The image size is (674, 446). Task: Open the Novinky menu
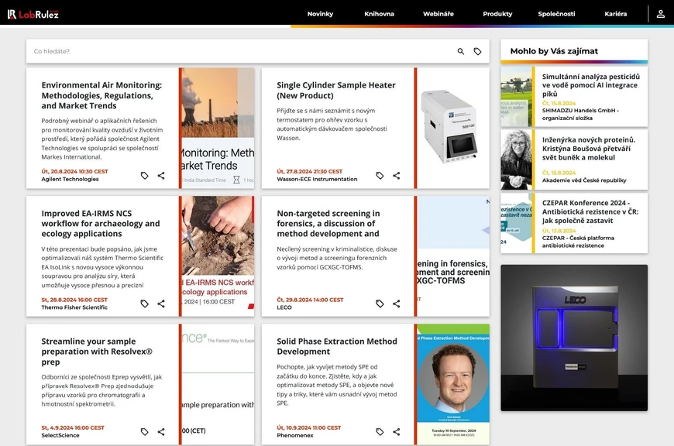[320, 14]
